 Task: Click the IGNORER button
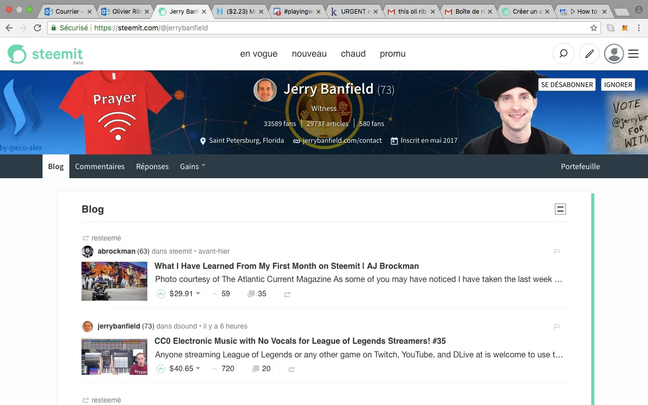pos(618,85)
